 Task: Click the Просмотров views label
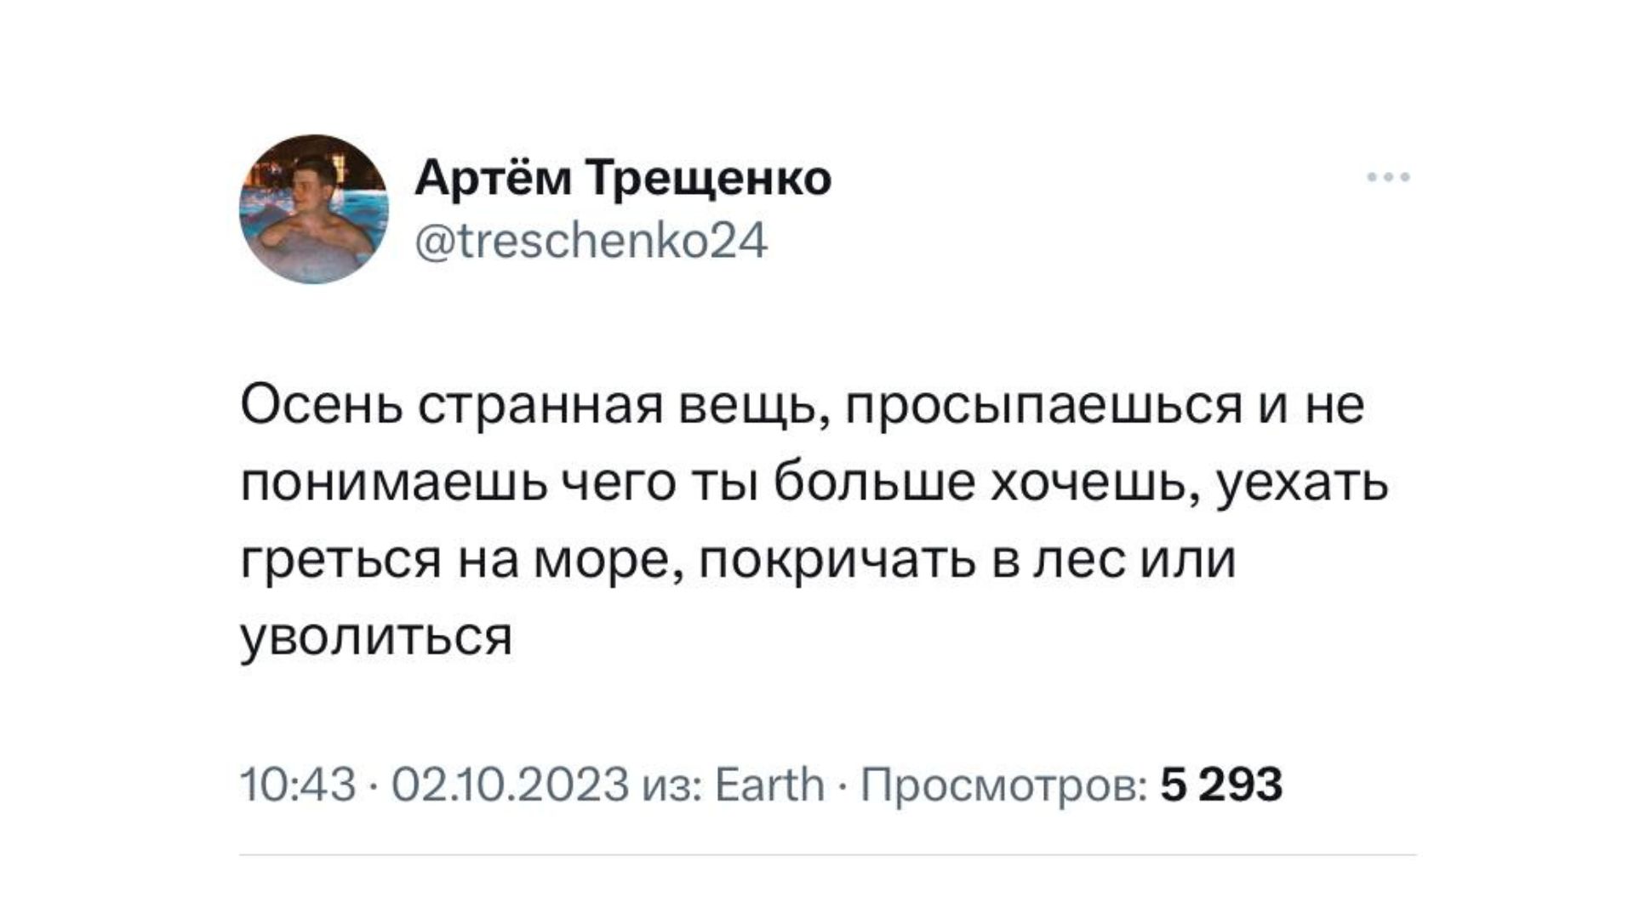point(1003,785)
